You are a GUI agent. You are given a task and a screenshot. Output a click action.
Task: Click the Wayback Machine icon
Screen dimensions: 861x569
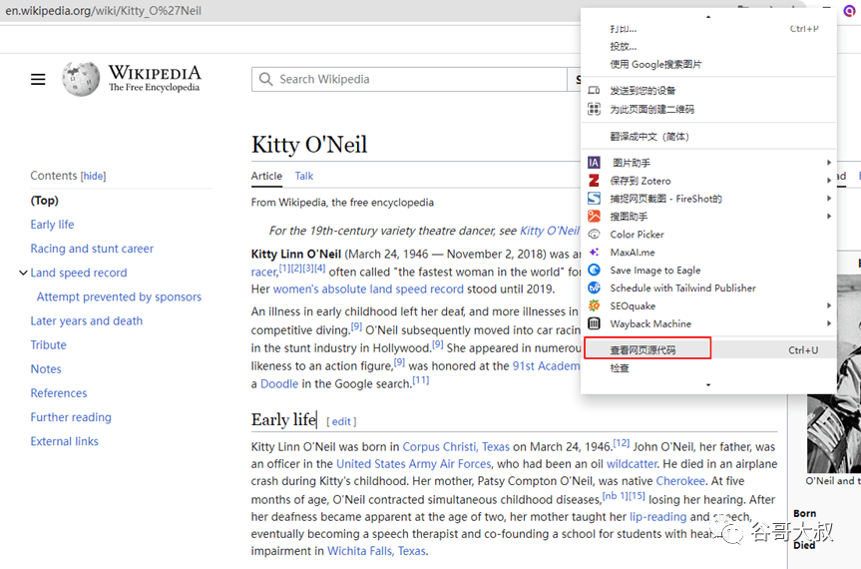coord(594,324)
